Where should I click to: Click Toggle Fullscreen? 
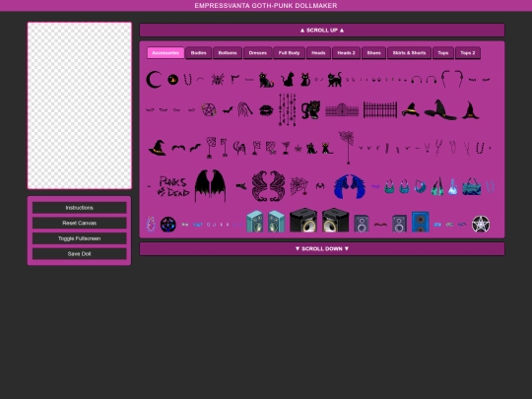pos(80,238)
